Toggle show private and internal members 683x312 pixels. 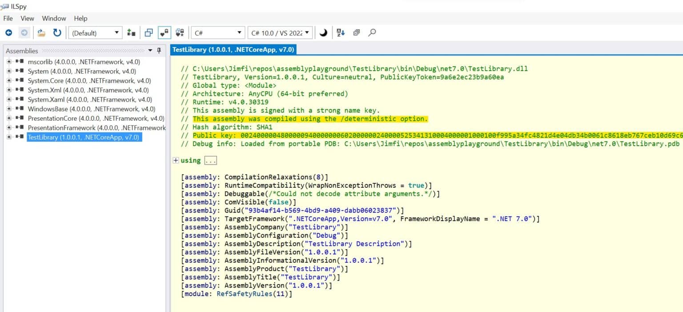click(x=165, y=32)
